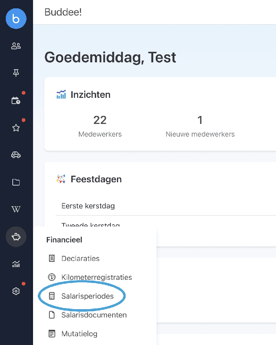Click the Salarisdocumenten file icon

click(x=52, y=315)
